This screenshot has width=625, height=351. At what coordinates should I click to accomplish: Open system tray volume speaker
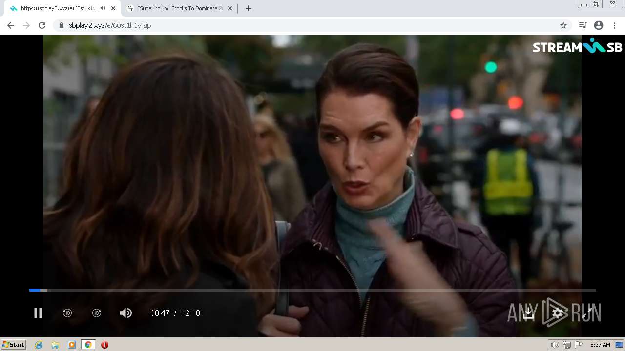(555, 345)
